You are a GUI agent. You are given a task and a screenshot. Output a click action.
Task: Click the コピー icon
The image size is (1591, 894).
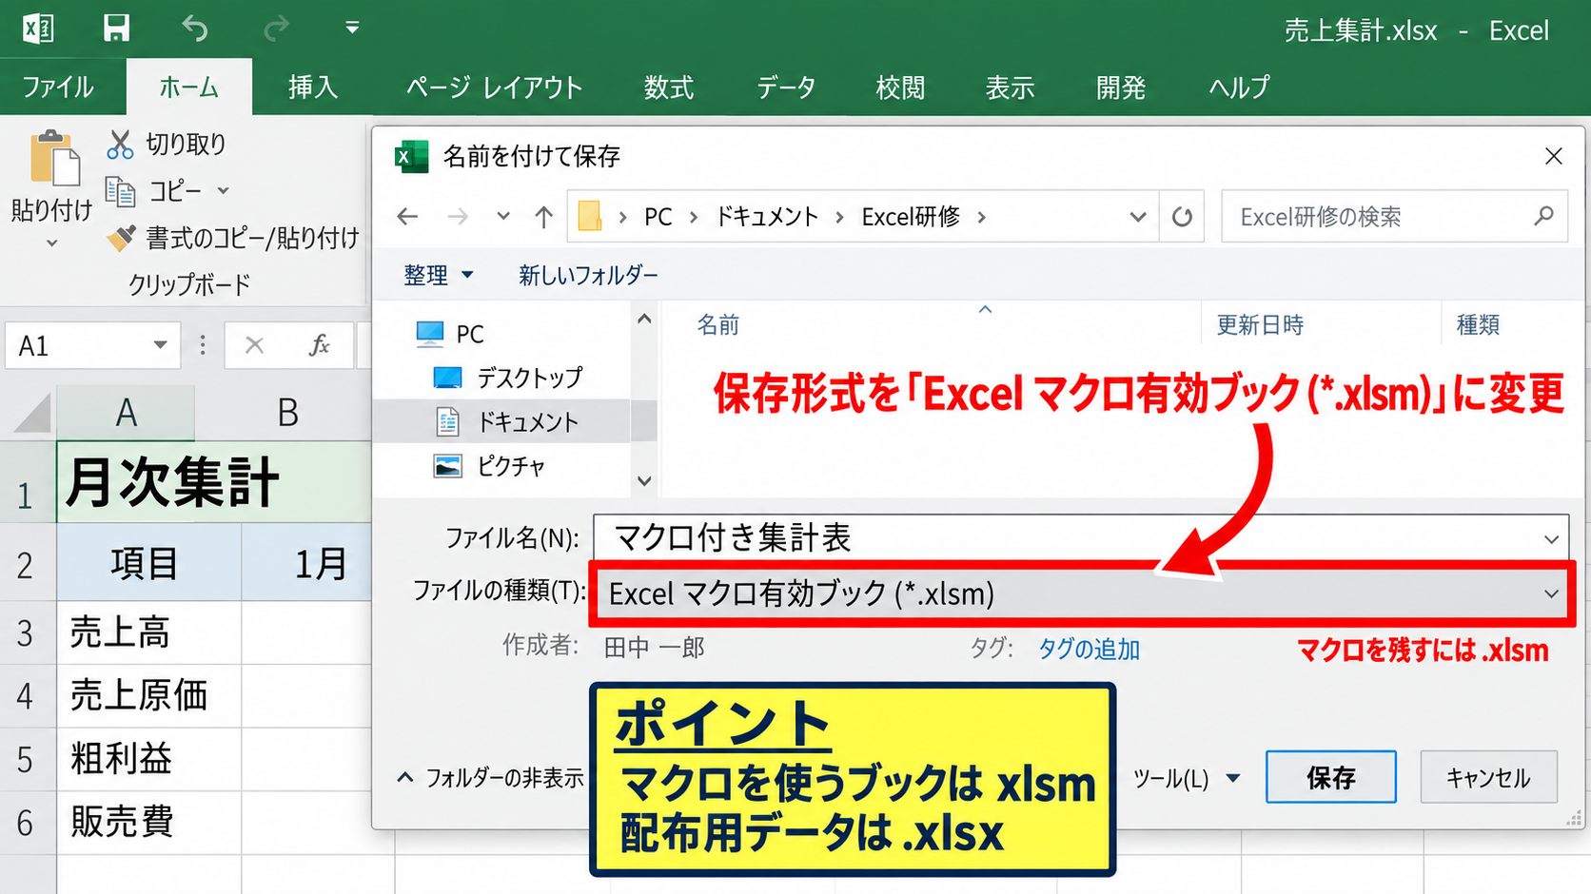pyautogui.click(x=120, y=191)
